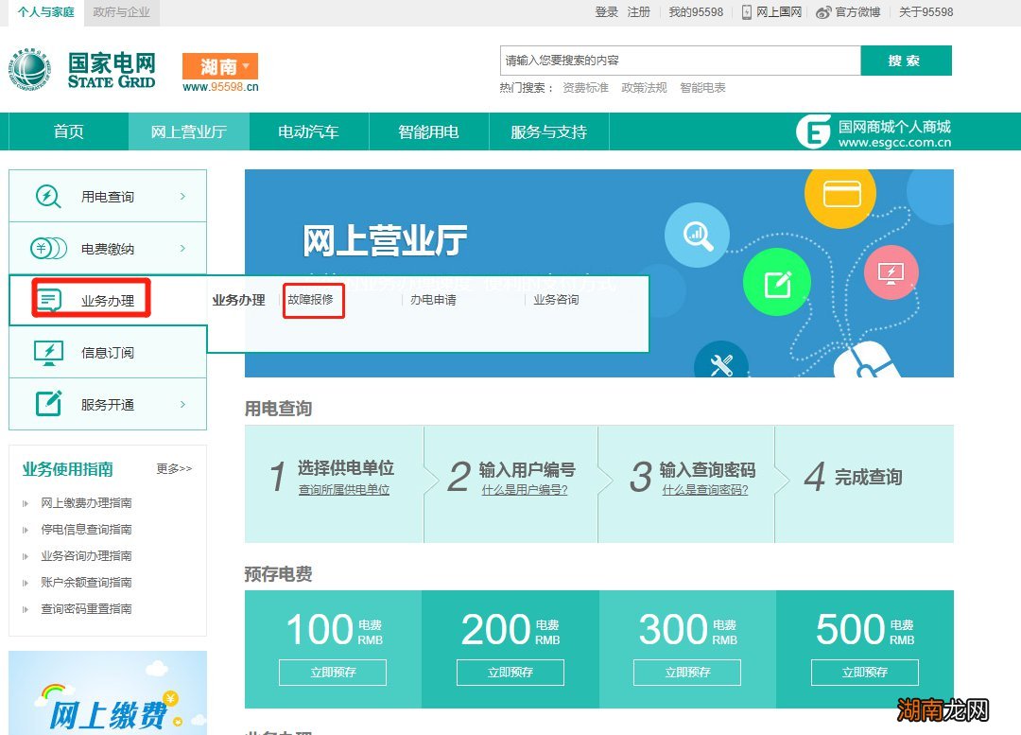Click 立即预存 under 100 RMB
This screenshot has width=1021, height=735.
(333, 672)
